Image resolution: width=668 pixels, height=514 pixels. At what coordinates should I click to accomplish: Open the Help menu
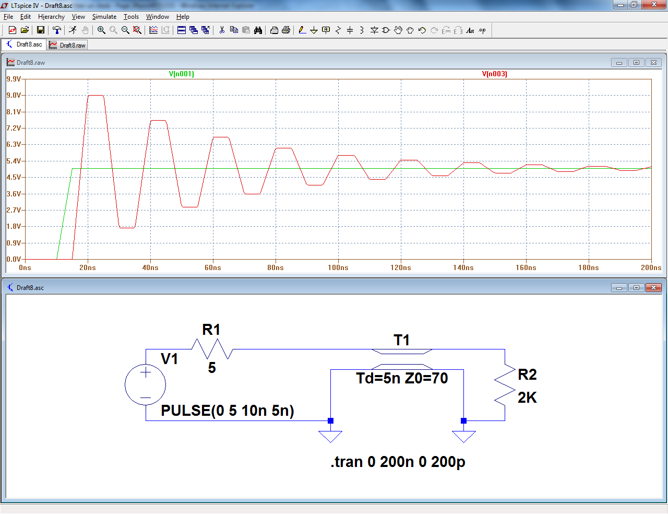183,17
